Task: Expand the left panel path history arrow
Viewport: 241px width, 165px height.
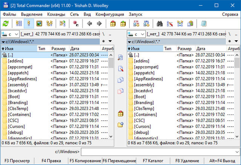Action: coord(110,41)
